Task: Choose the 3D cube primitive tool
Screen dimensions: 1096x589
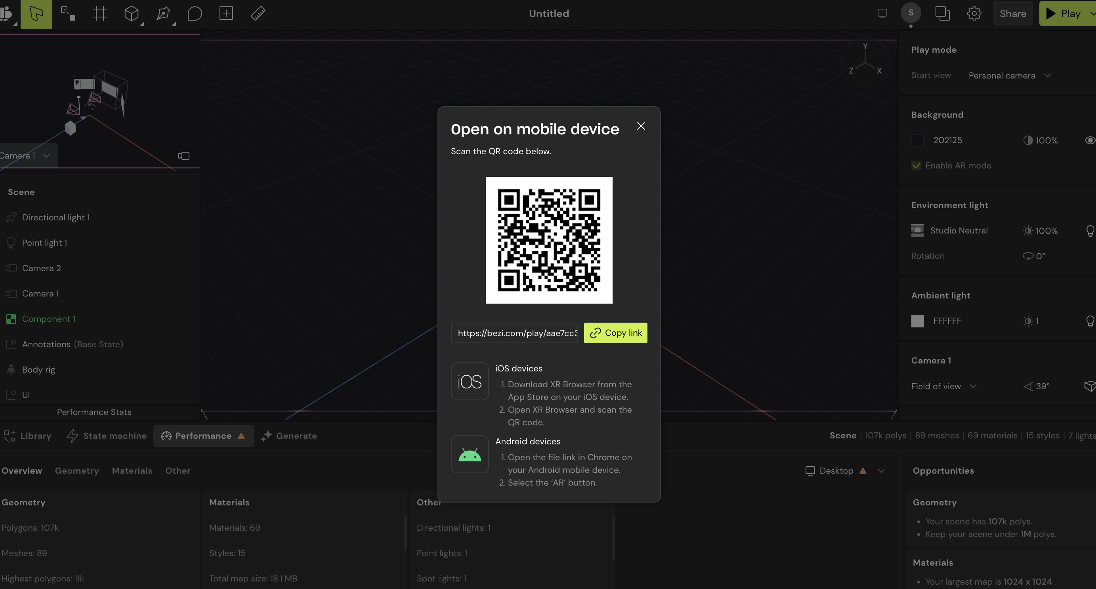Action: [131, 13]
